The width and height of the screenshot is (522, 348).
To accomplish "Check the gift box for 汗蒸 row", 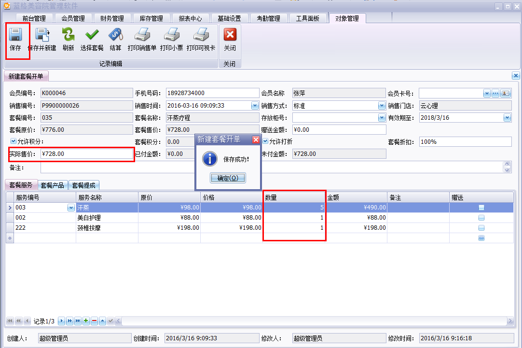I will (481, 208).
